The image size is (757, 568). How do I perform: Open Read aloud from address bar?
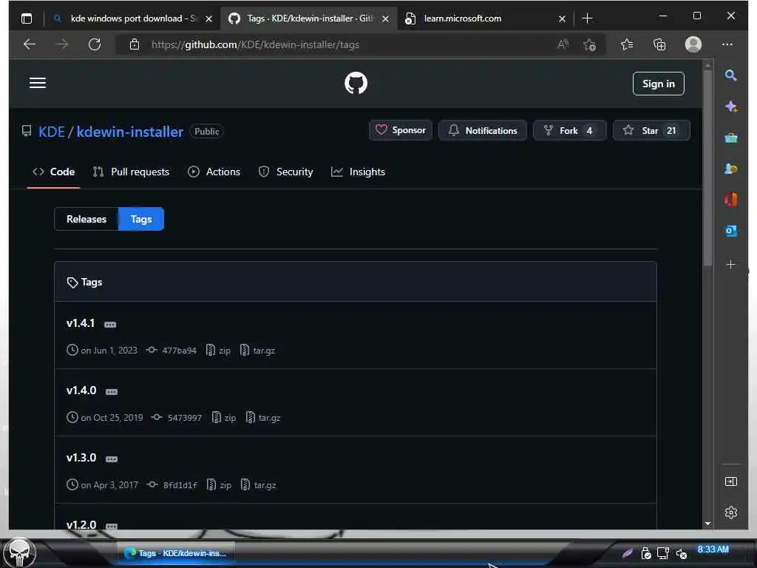point(563,44)
